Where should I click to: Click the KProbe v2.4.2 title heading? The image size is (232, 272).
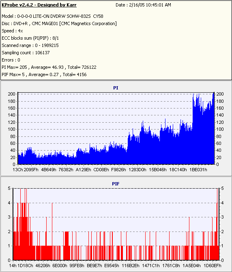pyautogui.click(x=39, y=5)
